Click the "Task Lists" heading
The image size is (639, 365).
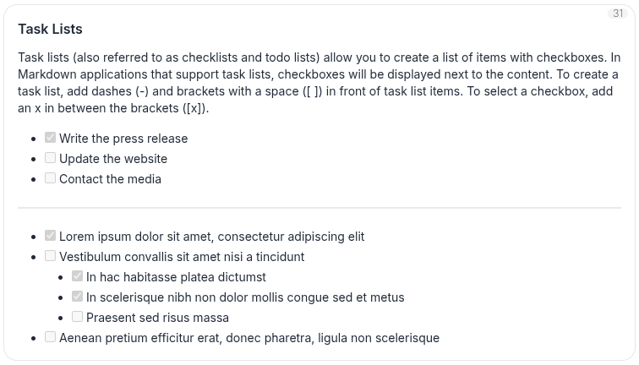(50, 29)
